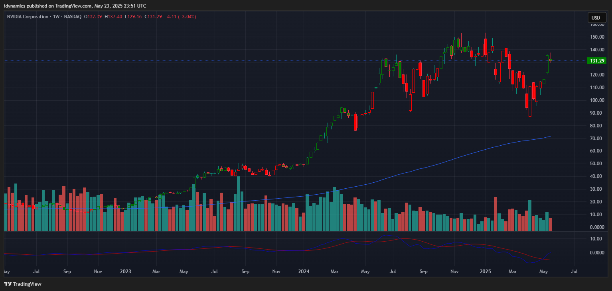Click the high value H137.40
This screenshot has width=612, height=291.
(x=113, y=17)
